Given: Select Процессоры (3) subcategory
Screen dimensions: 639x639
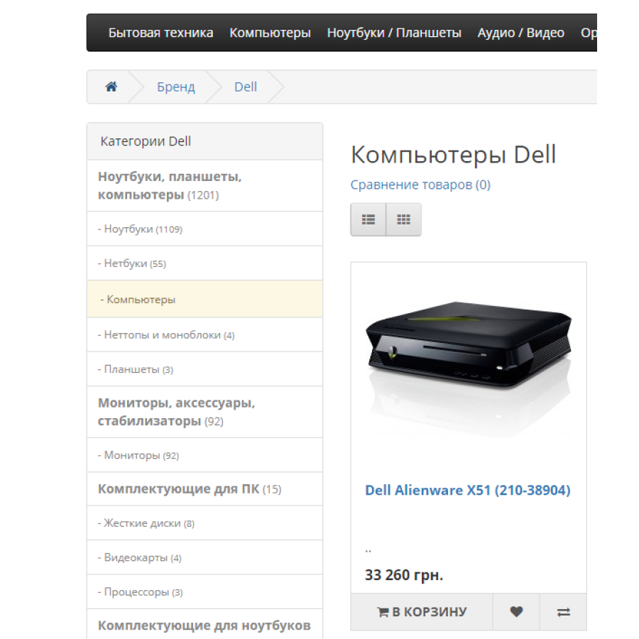Looking at the screenshot, I should [204, 591].
